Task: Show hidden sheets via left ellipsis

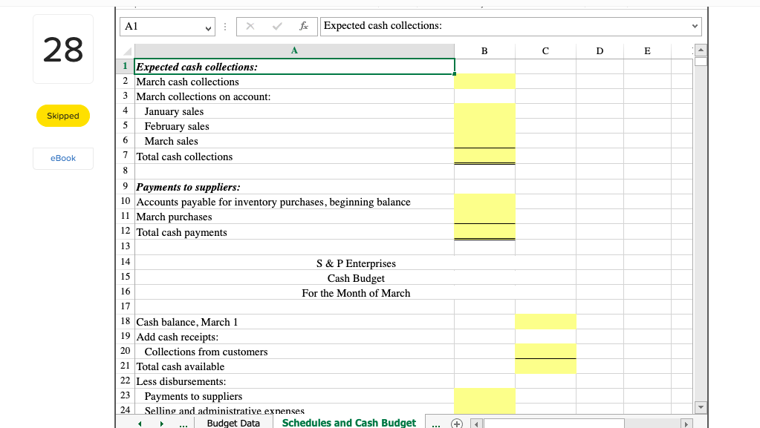Action: tap(183, 423)
